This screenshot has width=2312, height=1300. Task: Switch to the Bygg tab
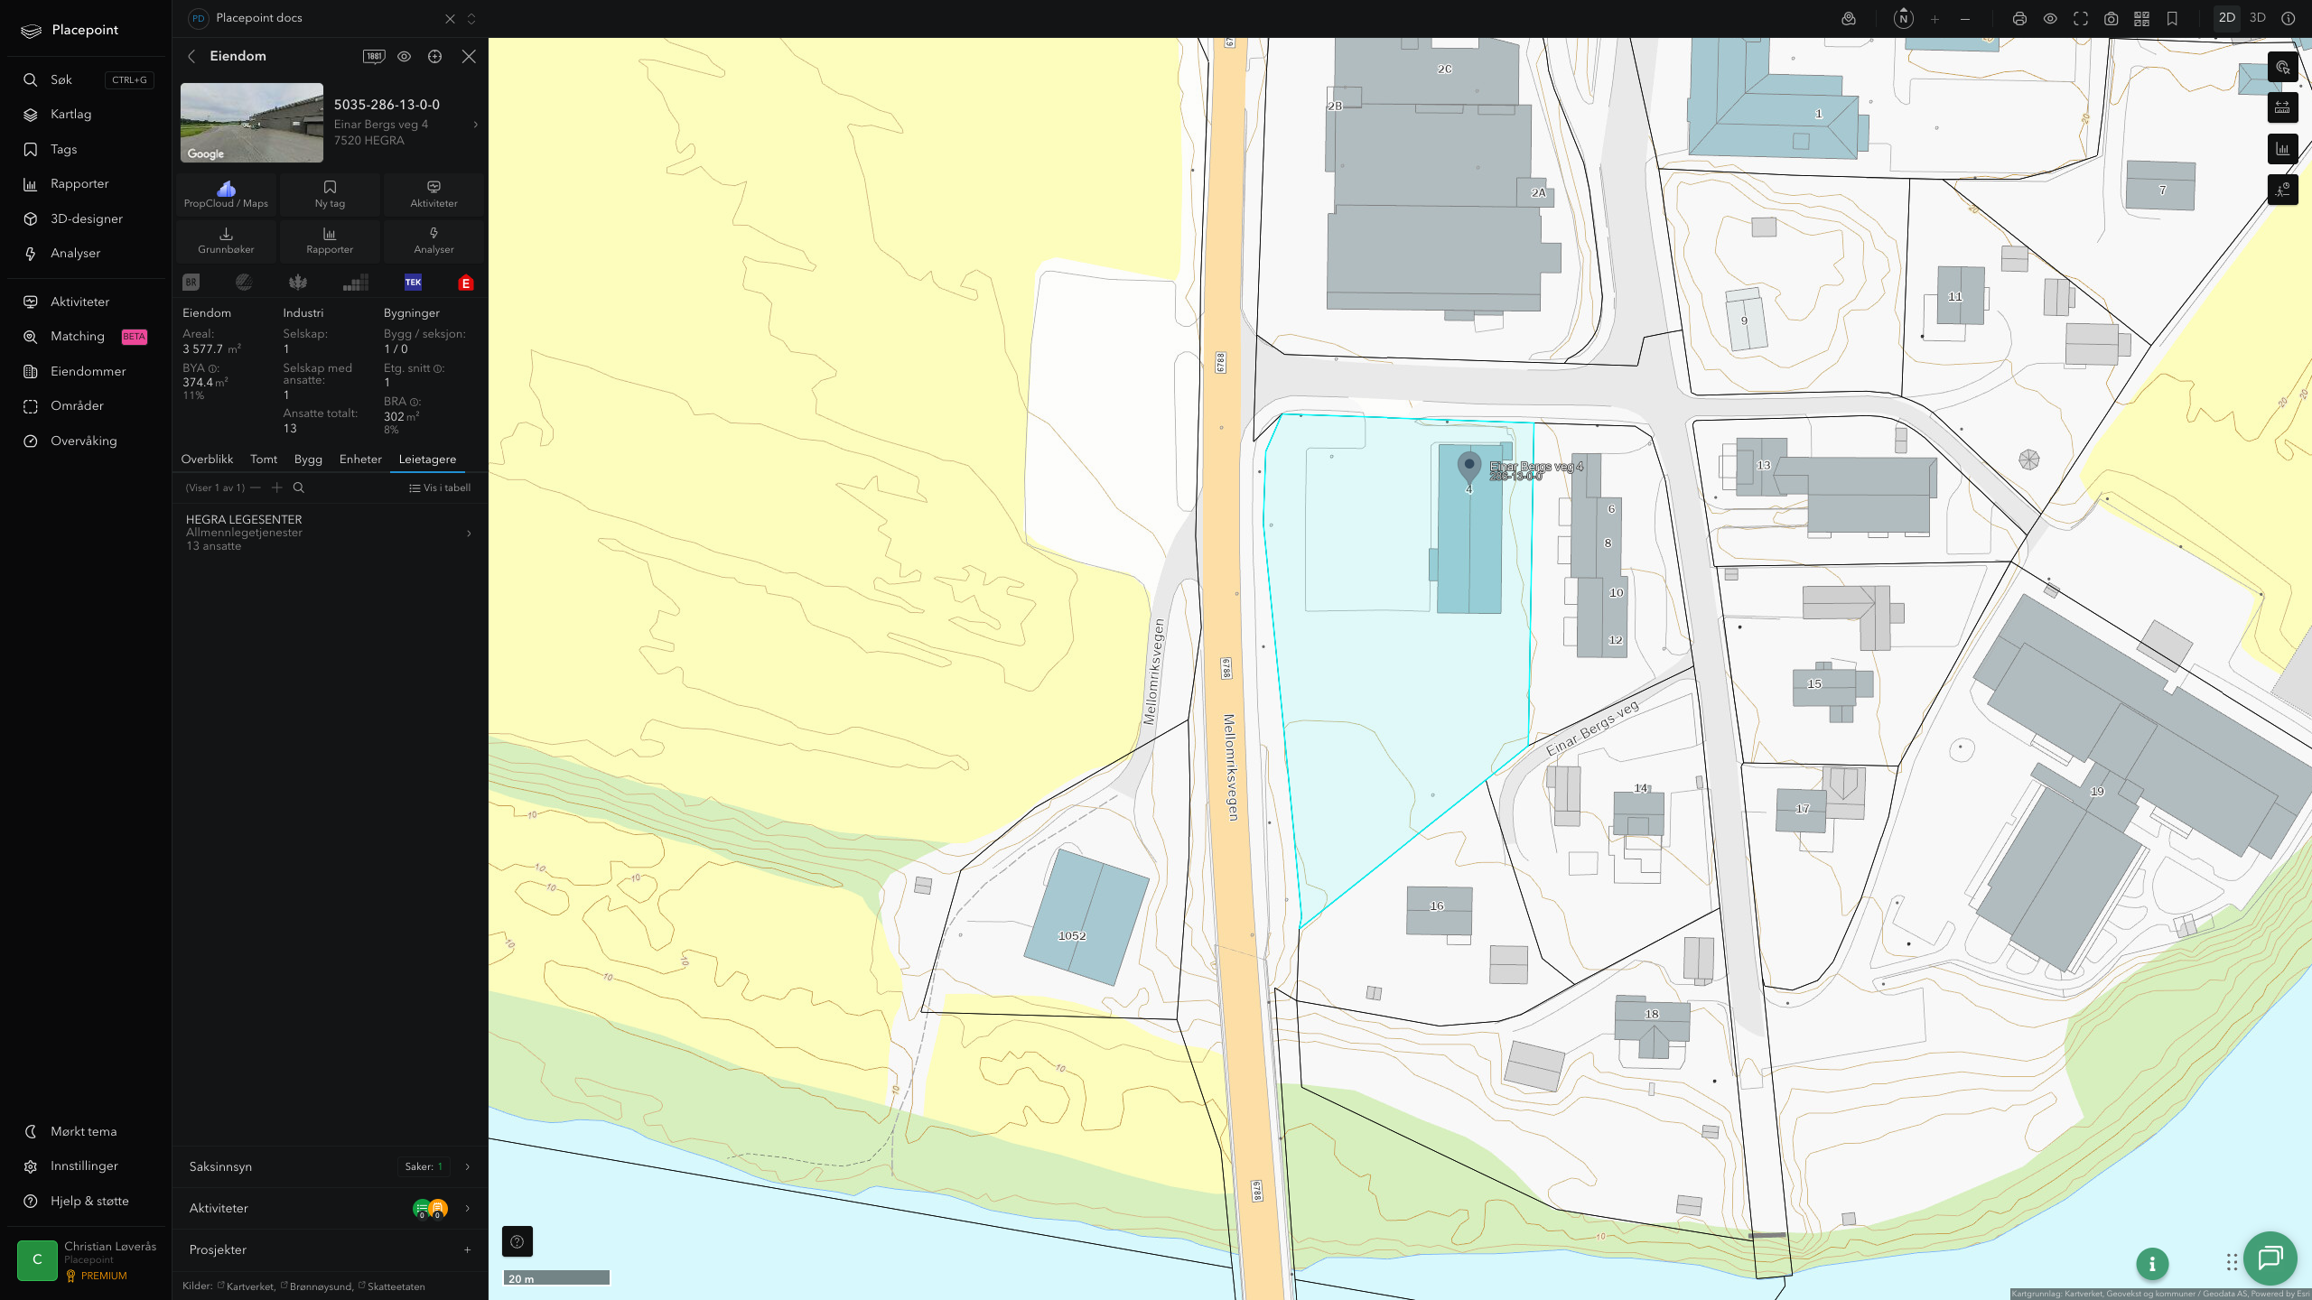[308, 460]
